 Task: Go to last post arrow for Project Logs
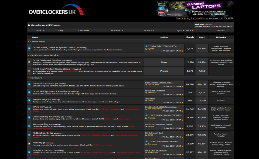(182, 102)
